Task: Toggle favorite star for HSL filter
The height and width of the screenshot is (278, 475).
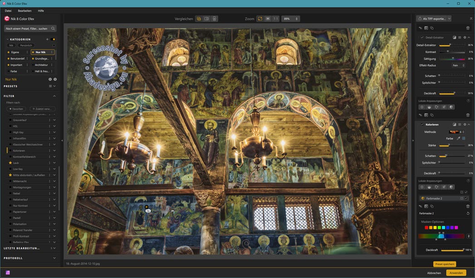Action: point(10,126)
